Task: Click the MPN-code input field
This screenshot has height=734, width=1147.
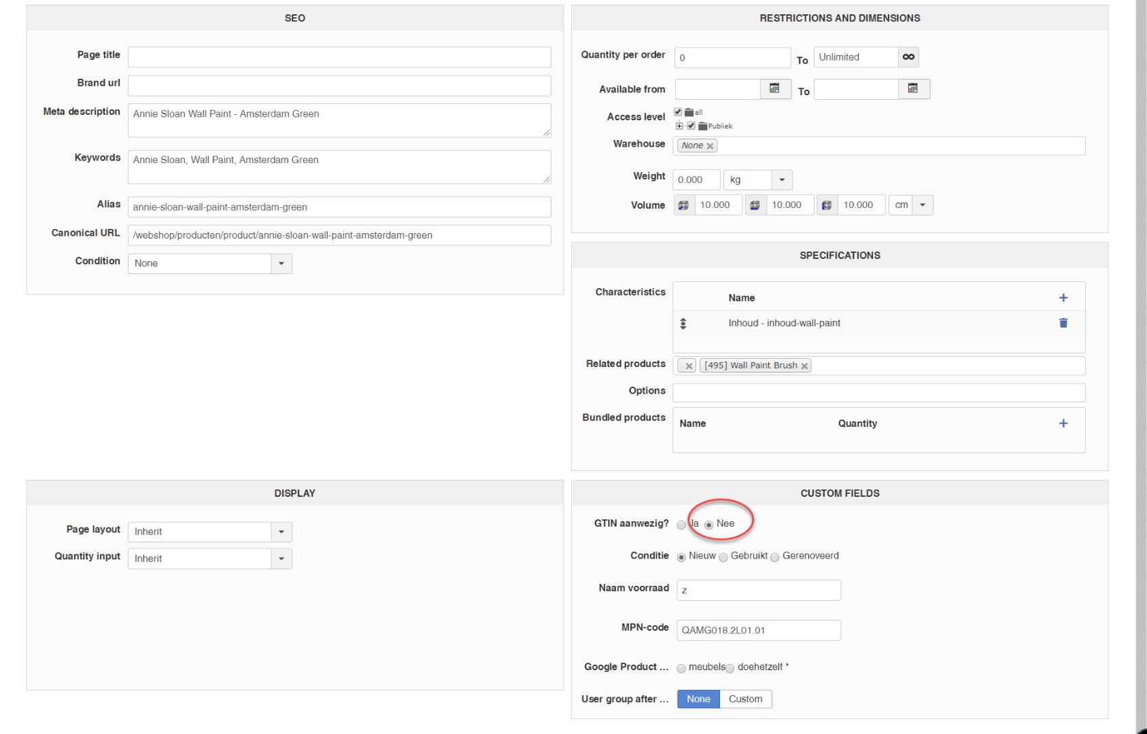Action: pos(759,630)
